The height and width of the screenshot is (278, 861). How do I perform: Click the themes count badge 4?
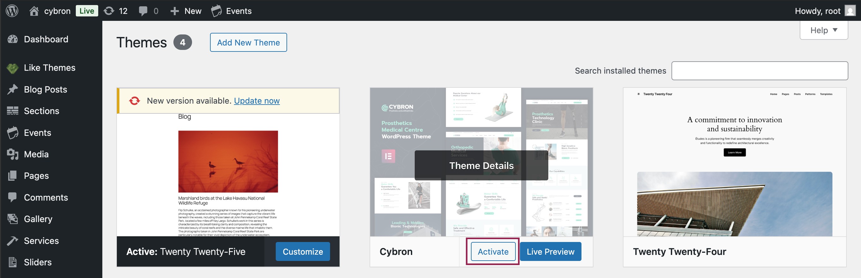coord(183,42)
